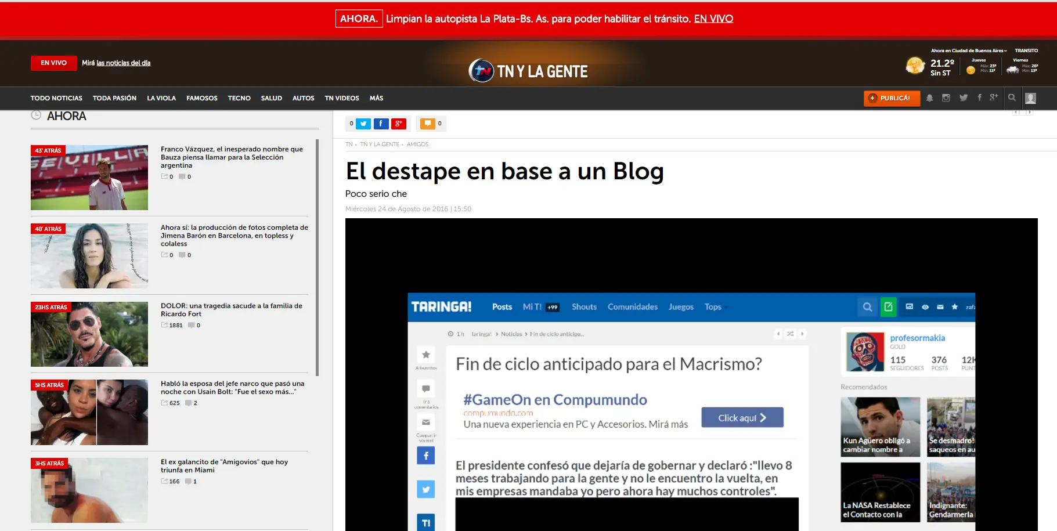Go to the FAMOSOS section
1057x531 pixels.
pos(202,98)
